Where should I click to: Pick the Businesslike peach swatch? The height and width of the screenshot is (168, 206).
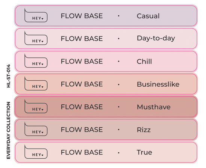[106, 84]
